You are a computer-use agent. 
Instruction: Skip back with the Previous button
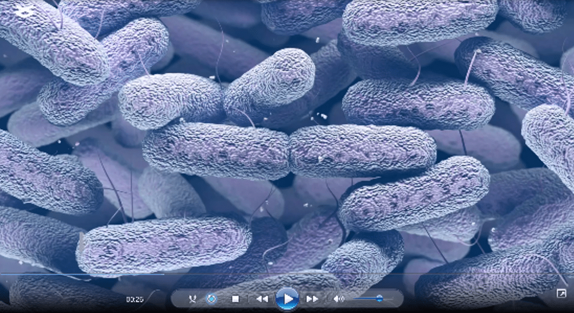(262, 299)
